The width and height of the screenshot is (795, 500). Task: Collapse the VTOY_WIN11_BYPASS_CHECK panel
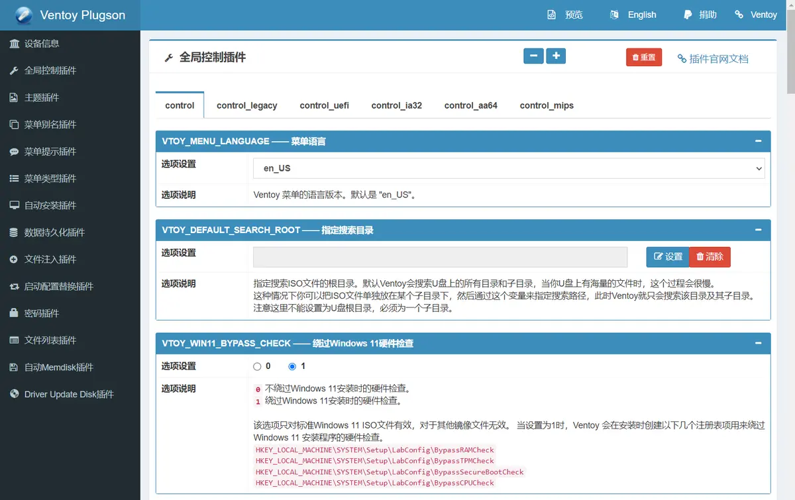[758, 343]
